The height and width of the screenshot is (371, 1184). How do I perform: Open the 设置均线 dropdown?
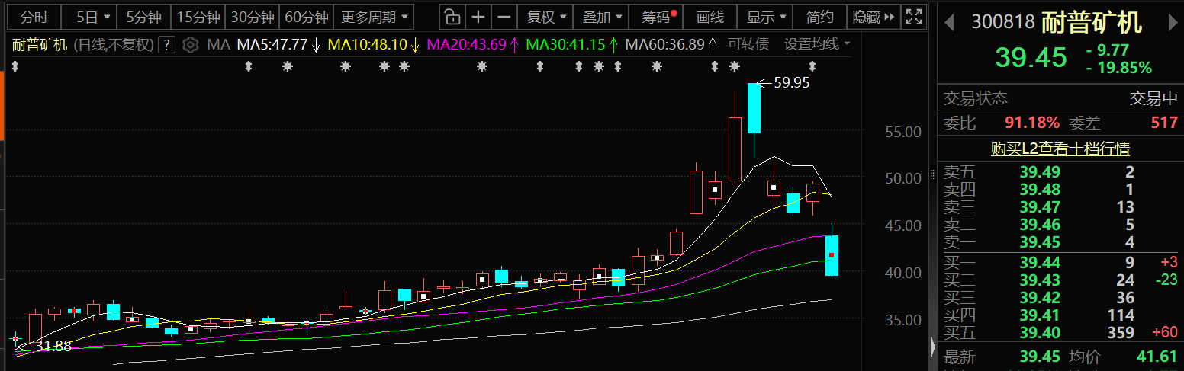click(816, 45)
